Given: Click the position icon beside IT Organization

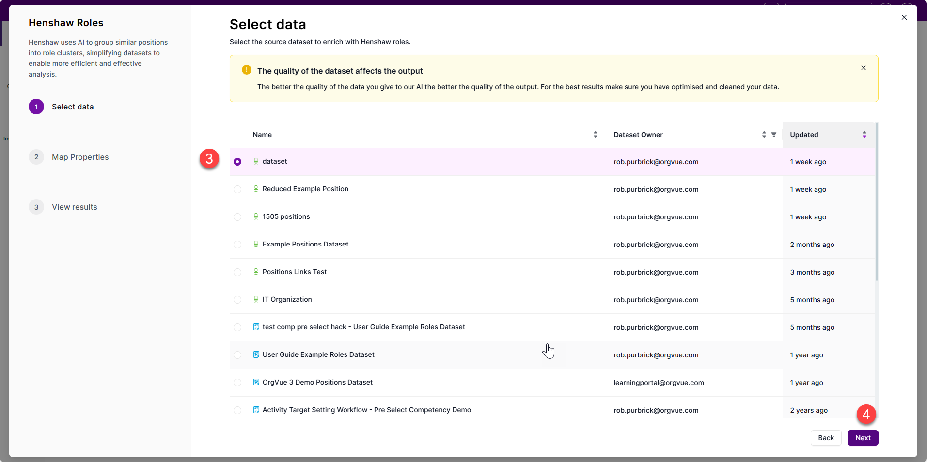Looking at the screenshot, I should tap(256, 299).
